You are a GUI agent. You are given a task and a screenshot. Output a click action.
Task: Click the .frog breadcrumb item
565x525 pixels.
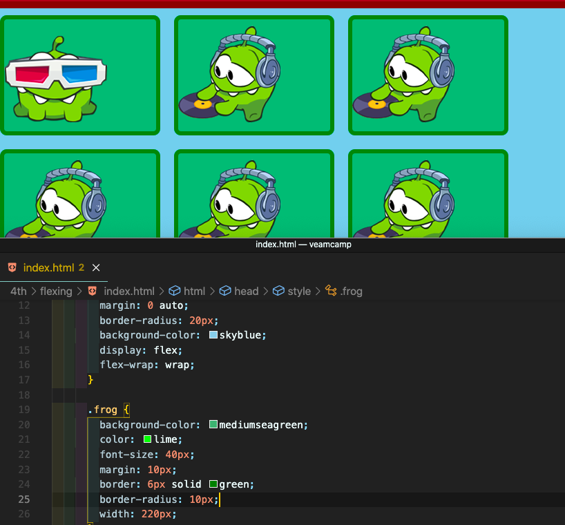coord(352,291)
